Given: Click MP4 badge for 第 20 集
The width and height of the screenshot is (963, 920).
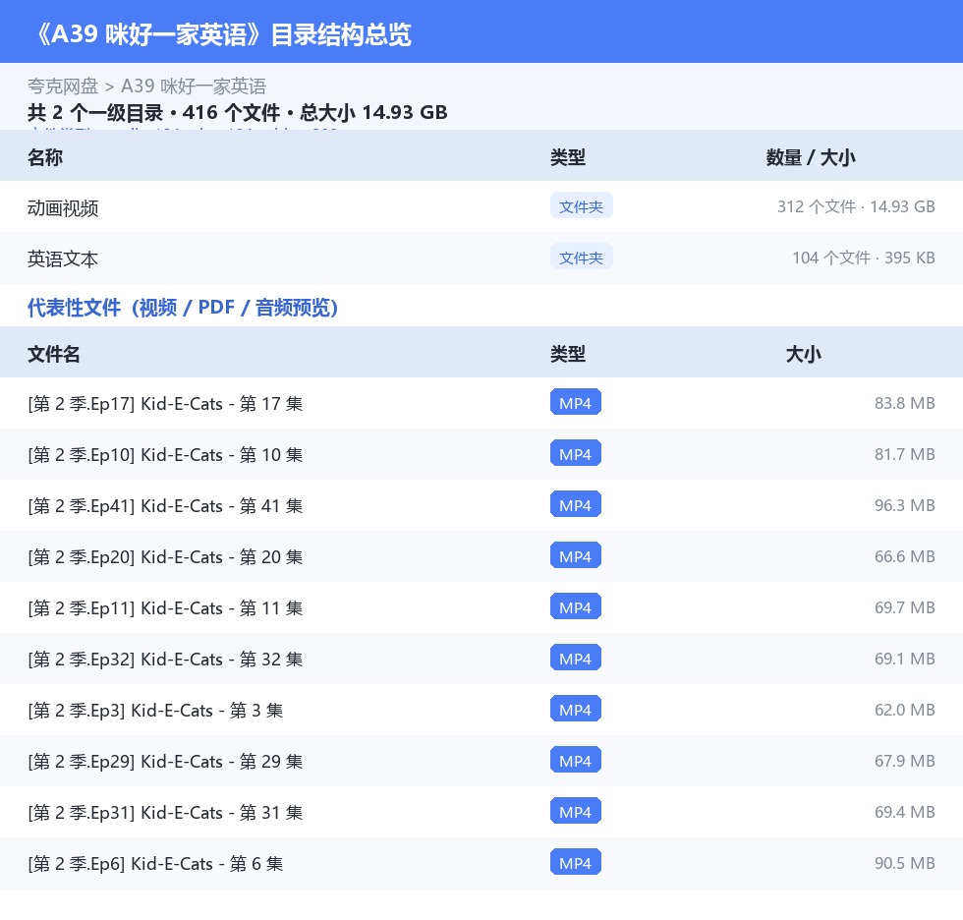Looking at the screenshot, I should click(576, 555).
